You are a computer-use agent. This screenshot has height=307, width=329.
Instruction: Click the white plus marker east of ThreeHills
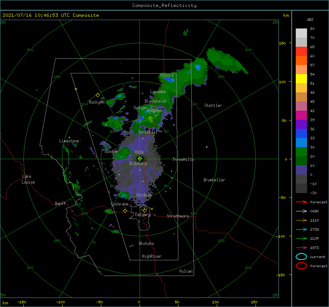point(207,147)
